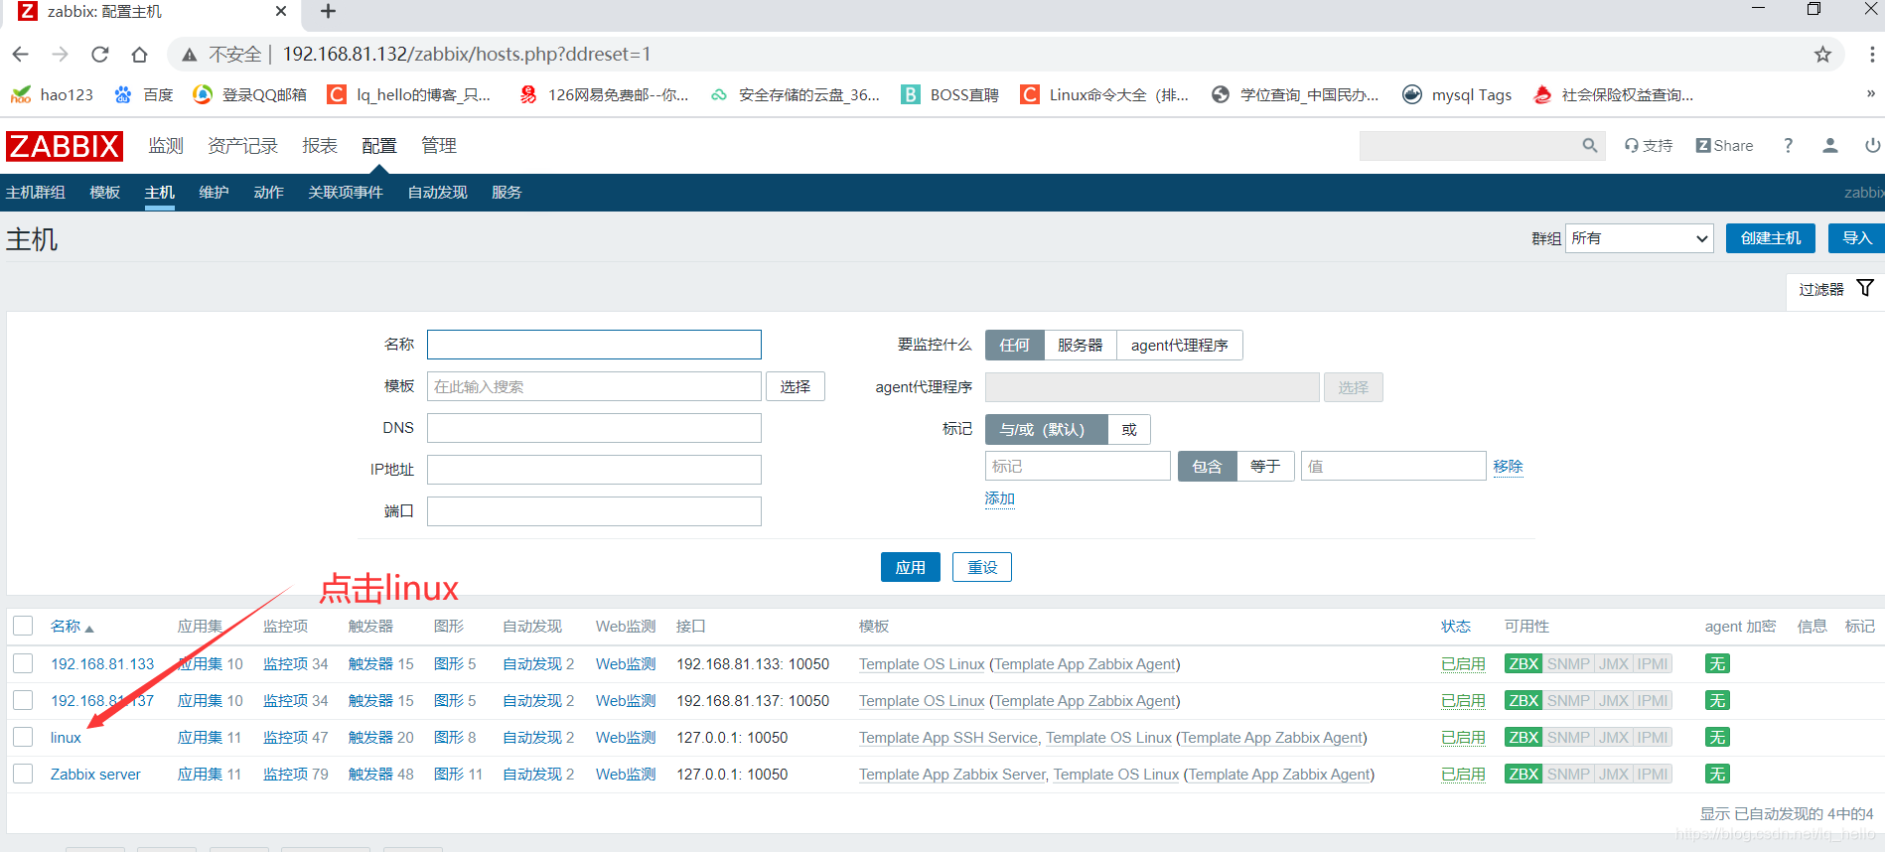Check the linux host row checkbox
The image size is (1885, 852).
point(23,737)
